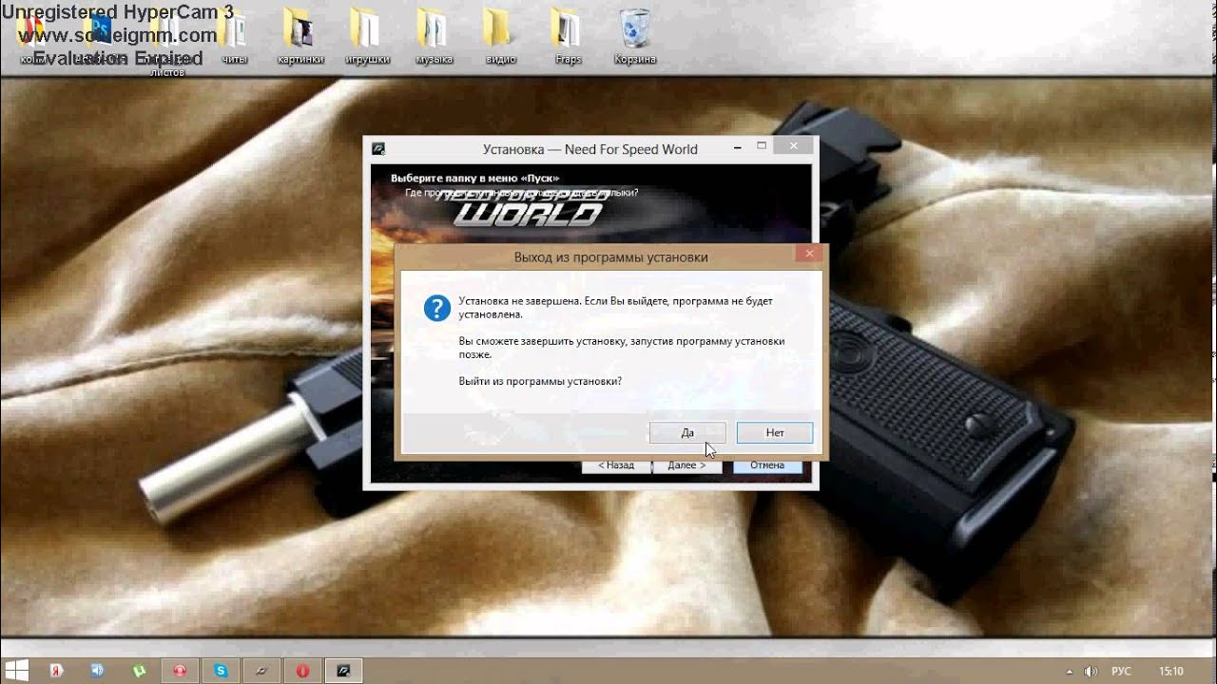This screenshot has width=1217, height=684.
Task: Click the Вы сможете завершить установку text
Action: click(x=622, y=348)
